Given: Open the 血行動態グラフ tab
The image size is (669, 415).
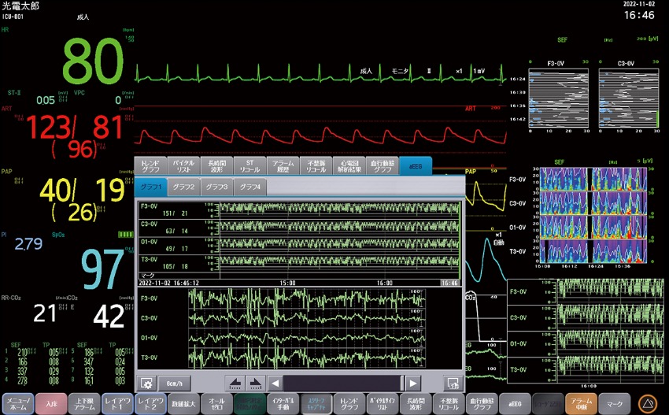Looking at the screenshot, I should click(x=383, y=166).
